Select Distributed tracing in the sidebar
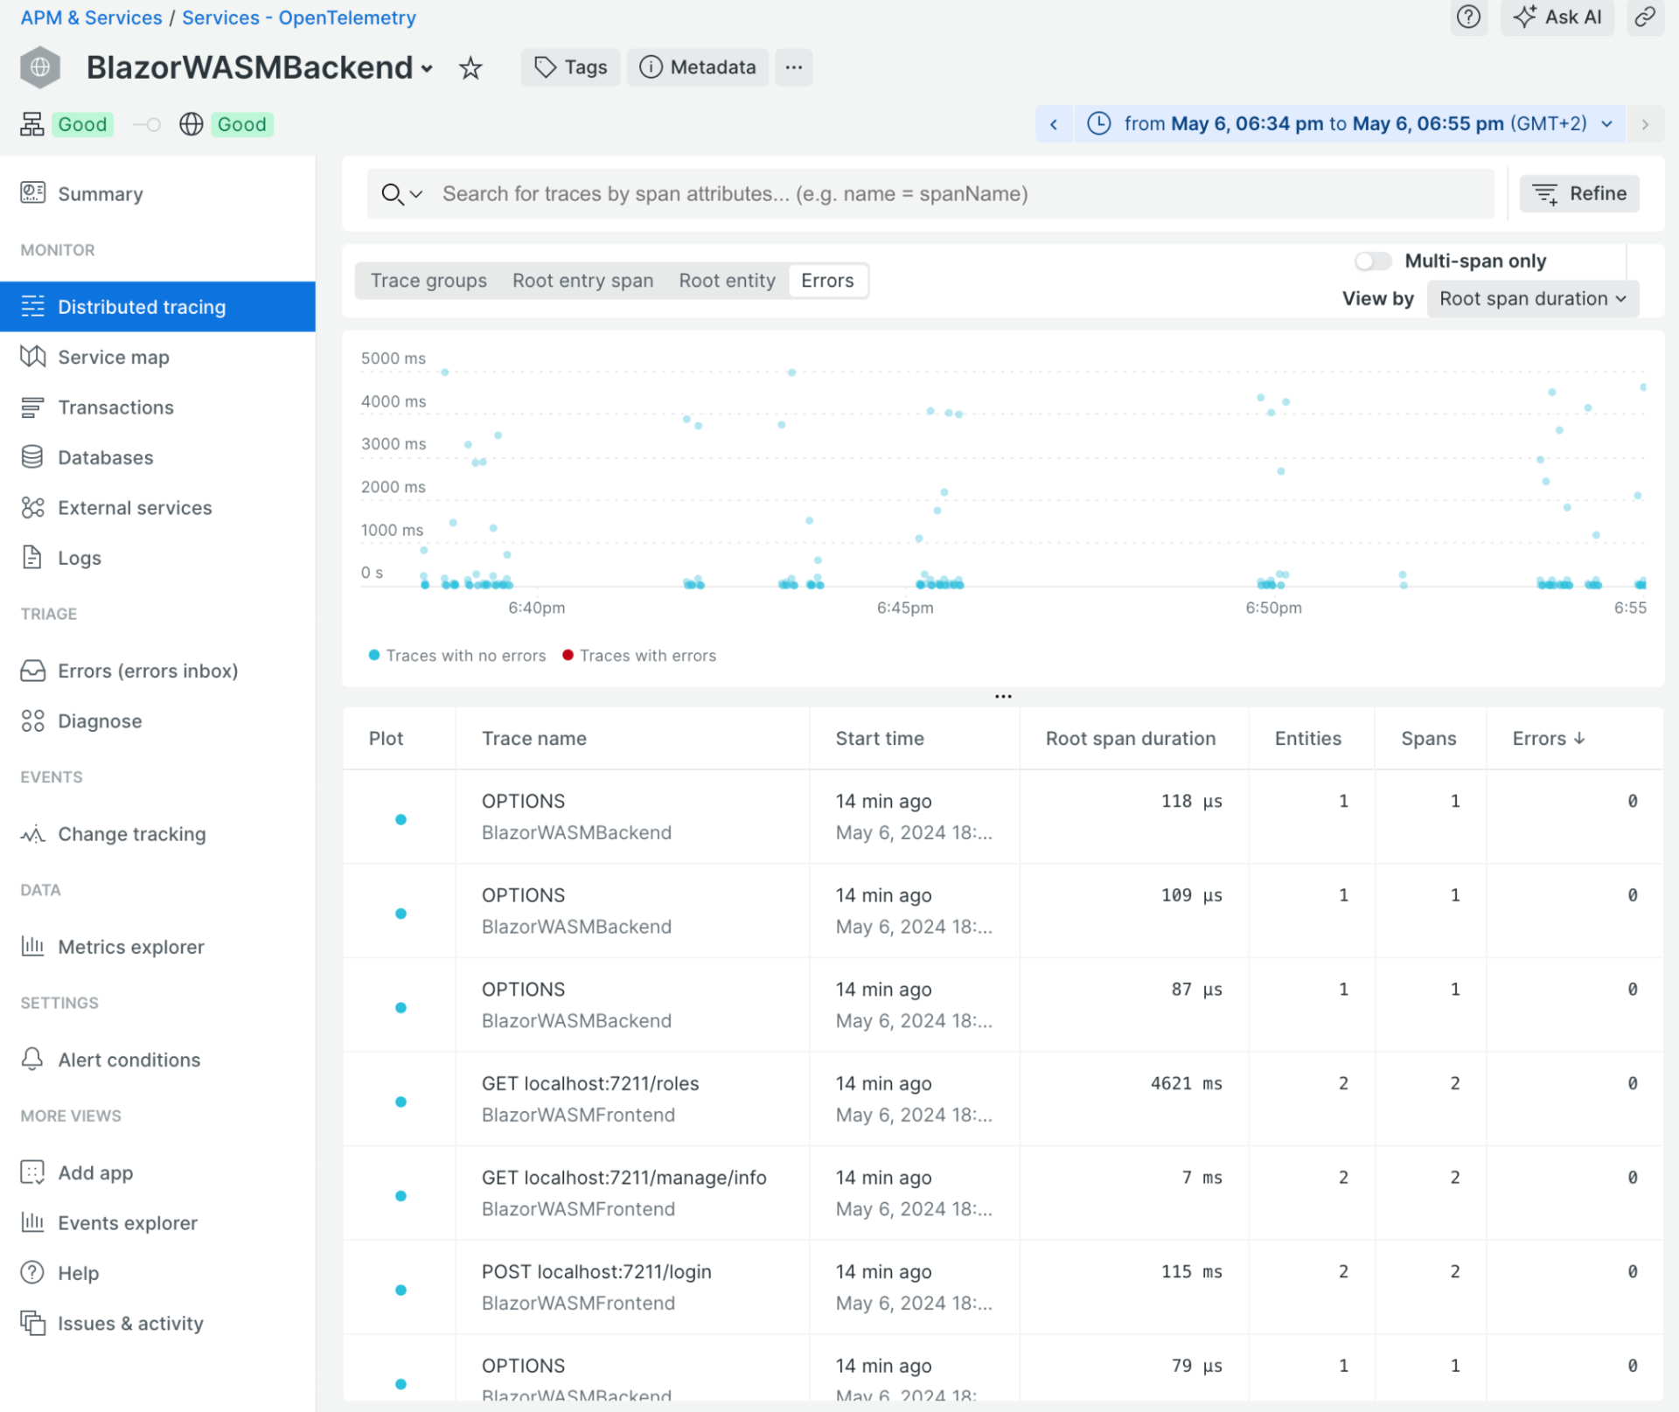1679x1412 pixels. pos(141,306)
